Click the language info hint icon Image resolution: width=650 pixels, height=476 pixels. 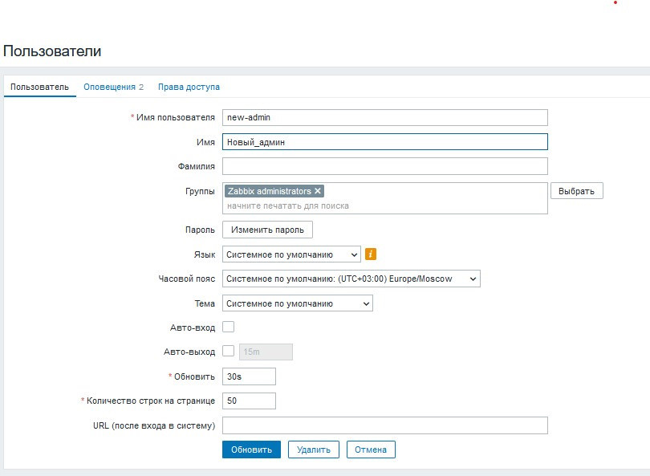[x=371, y=254]
